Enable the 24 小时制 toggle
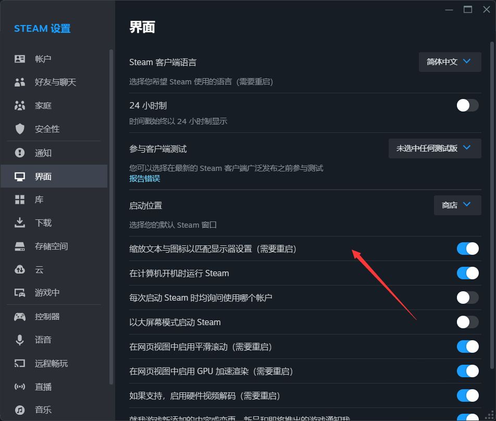496x421 pixels. [467, 105]
